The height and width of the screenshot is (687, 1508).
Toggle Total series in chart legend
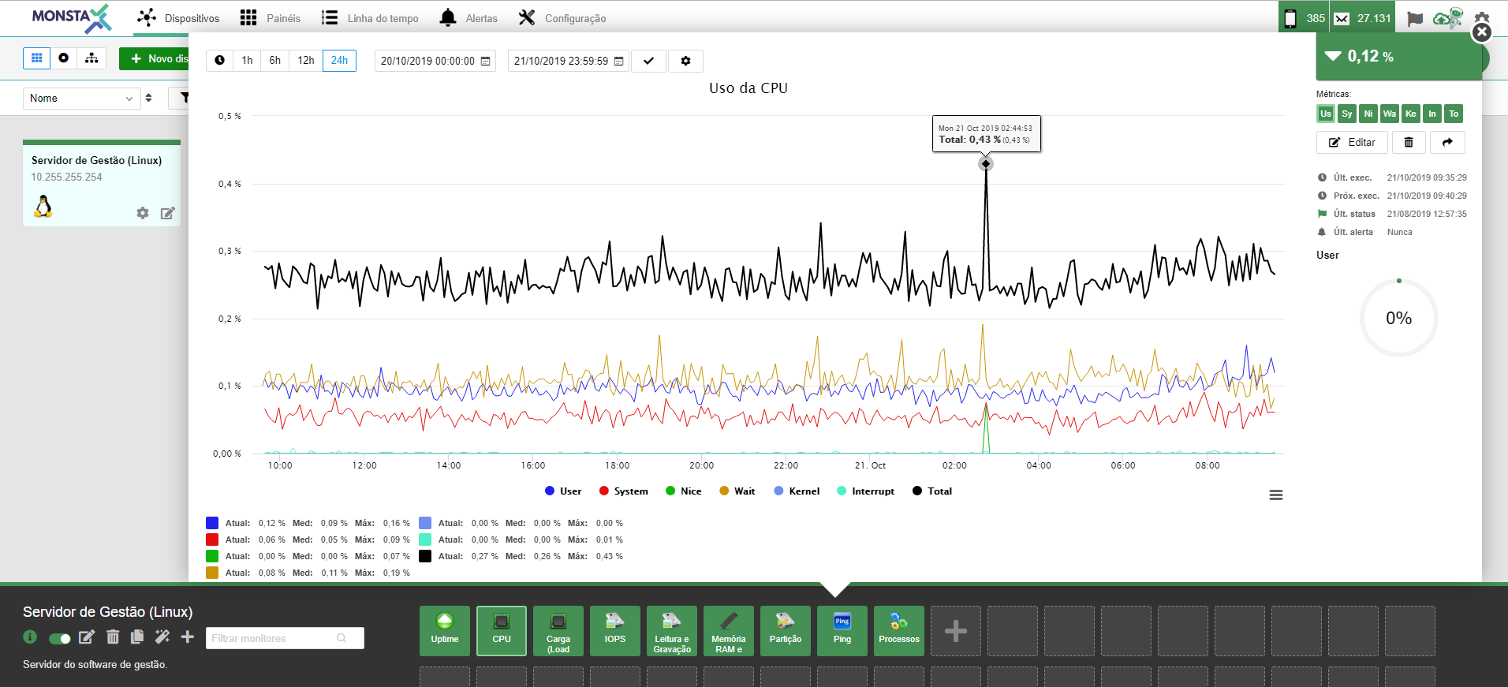click(x=932, y=491)
